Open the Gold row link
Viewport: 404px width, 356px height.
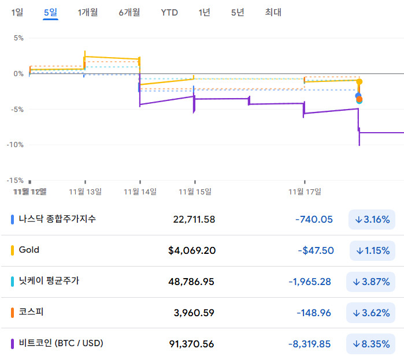tap(29, 250)
